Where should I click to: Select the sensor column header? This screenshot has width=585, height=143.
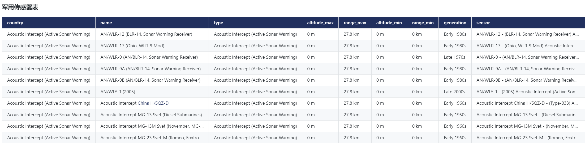[x=483, y=23]
